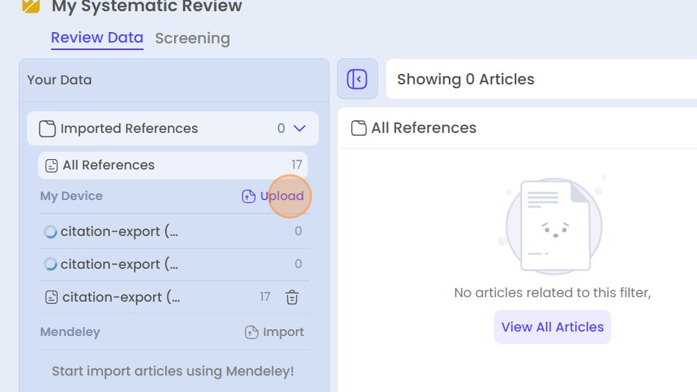Image resolution: width=697 pixels, height=392 pixels.
Task: Click the Imported References folder icon
Action: (47, 128)
